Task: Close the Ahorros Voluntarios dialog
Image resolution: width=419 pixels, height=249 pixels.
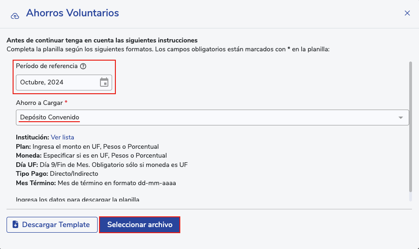Action: (407, 13)
